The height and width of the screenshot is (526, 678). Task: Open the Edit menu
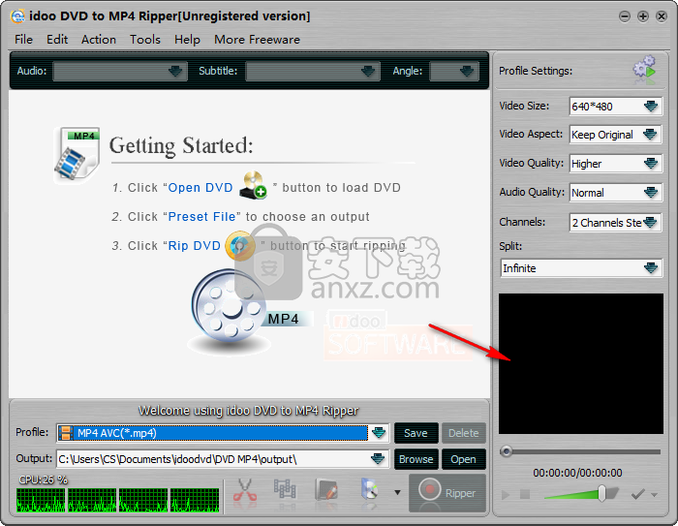pyautogui.click(x=57, y=40)
